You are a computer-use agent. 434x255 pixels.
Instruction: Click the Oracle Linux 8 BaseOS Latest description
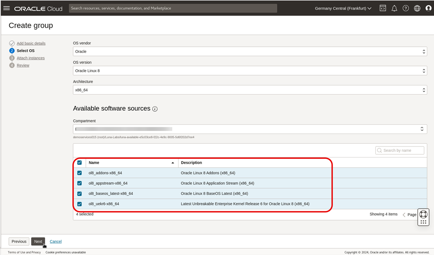(214, 194)
